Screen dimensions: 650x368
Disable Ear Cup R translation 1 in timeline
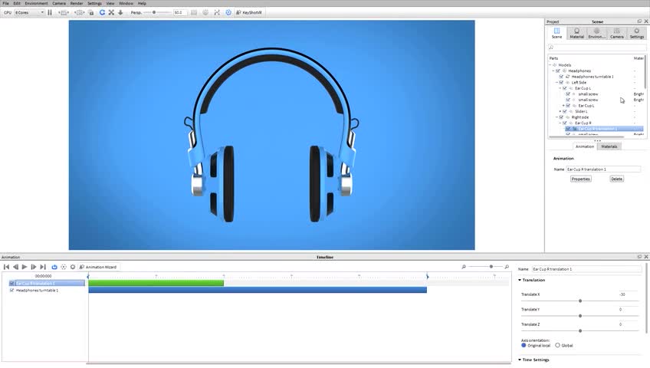tap(11, 284)
